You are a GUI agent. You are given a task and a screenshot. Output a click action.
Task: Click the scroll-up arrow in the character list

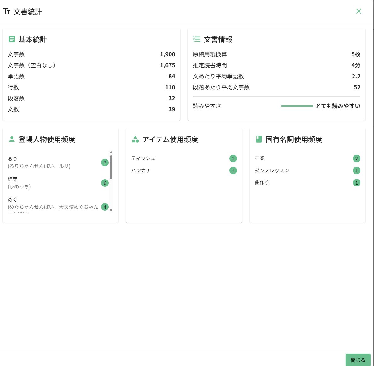(x=111, y=152)
